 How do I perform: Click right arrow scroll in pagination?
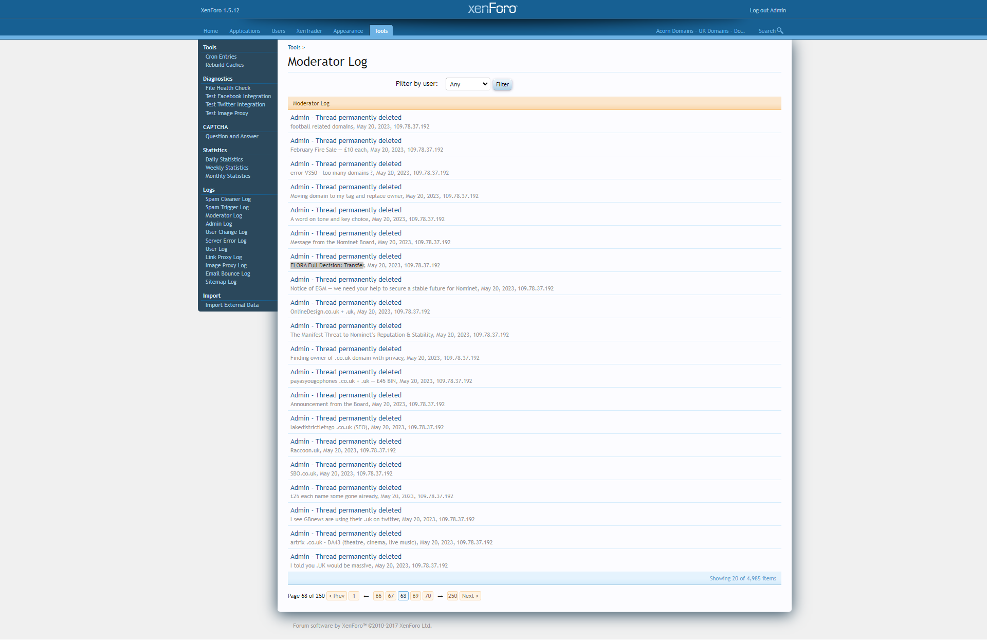tap(440, 596)
